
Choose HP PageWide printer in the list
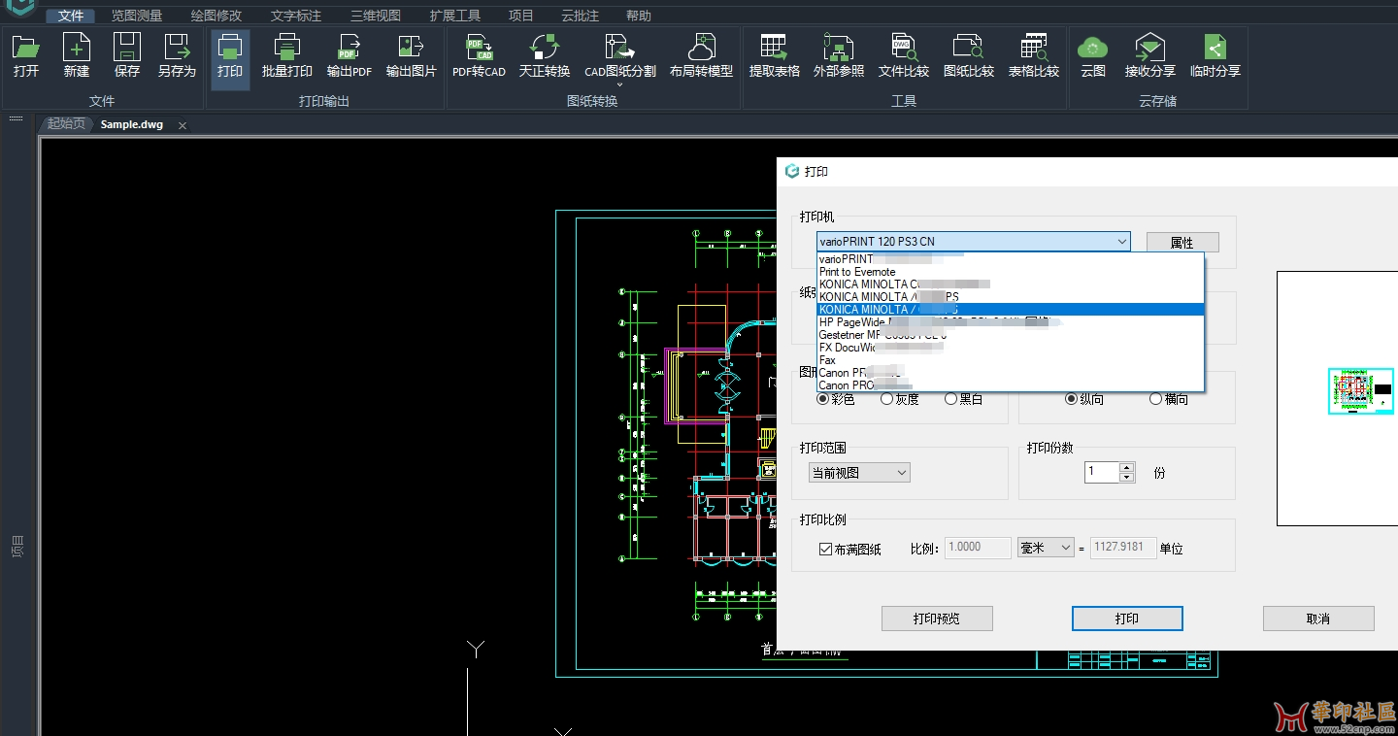[1010, 322]
